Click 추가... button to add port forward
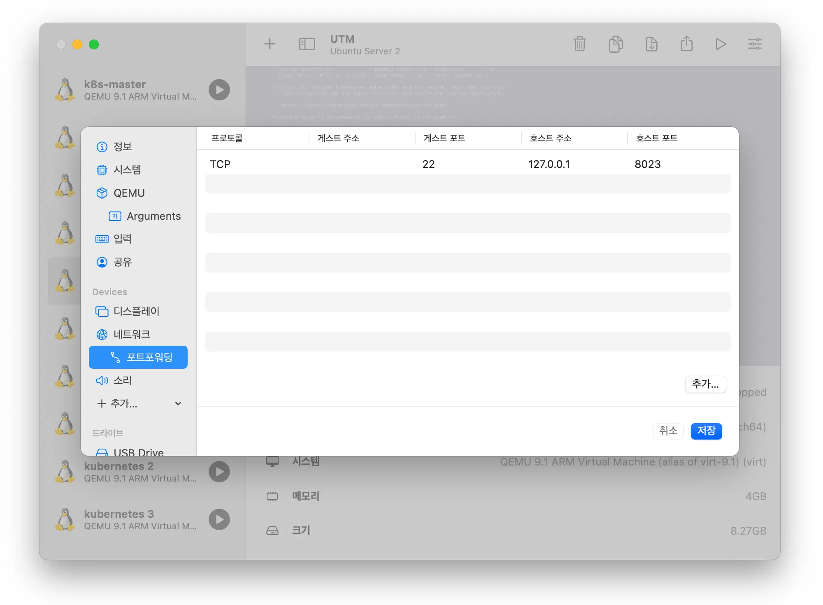Viewport: 823px width, 605px height. [705, 384]
